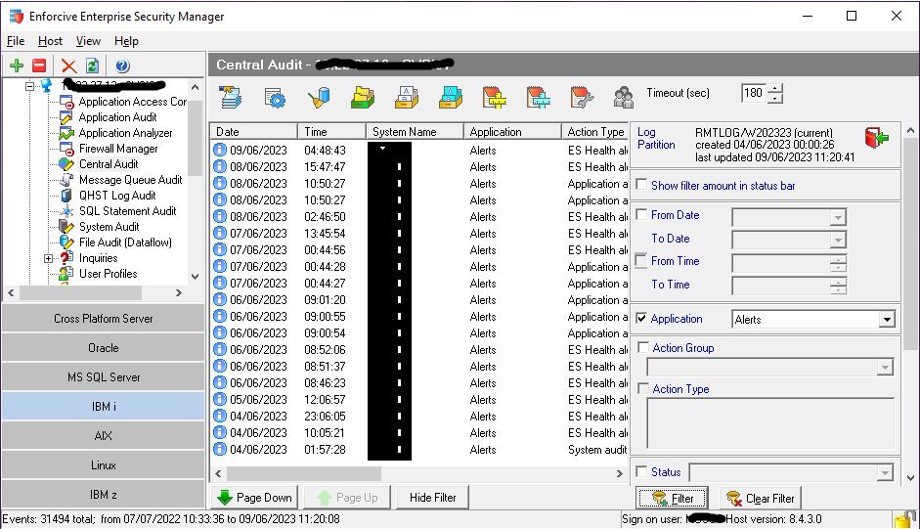Viewport: 920px width, 529px height.
Task: Uncheck the Application filter checkbox
Action: (x=642, y=318)
